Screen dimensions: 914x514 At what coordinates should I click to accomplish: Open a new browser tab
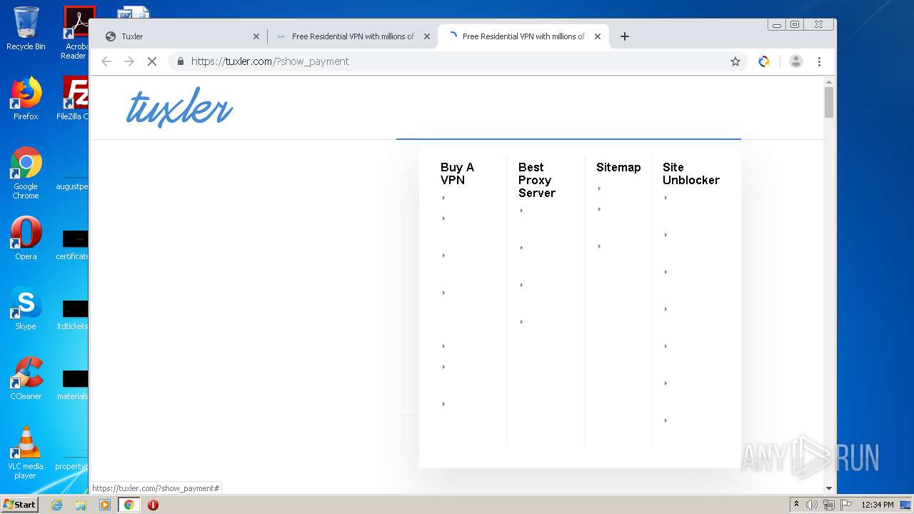coord(625,36)
